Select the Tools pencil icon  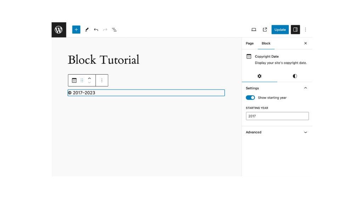tap(87, 30)
